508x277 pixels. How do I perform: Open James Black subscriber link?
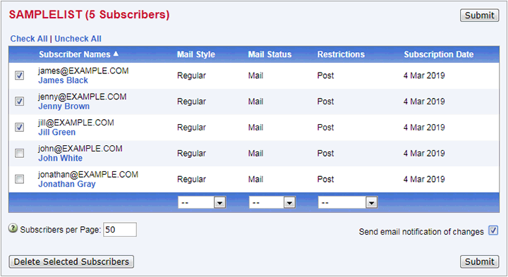click(x=64, y=80)
